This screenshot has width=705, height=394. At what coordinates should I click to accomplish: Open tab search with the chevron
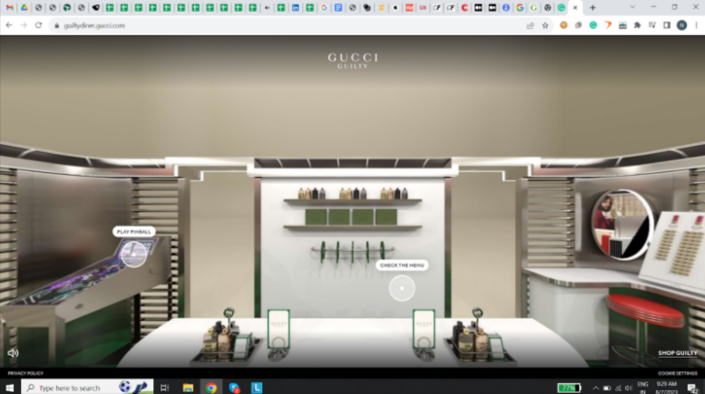click(x=632, y=7)
